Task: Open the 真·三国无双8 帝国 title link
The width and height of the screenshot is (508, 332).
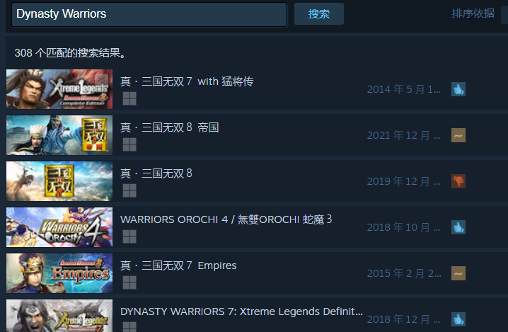Action: [169, 127]
